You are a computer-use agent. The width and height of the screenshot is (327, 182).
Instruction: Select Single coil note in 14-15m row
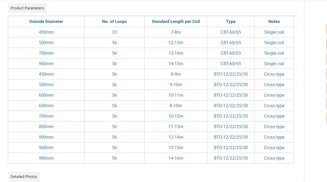point(274,64)
